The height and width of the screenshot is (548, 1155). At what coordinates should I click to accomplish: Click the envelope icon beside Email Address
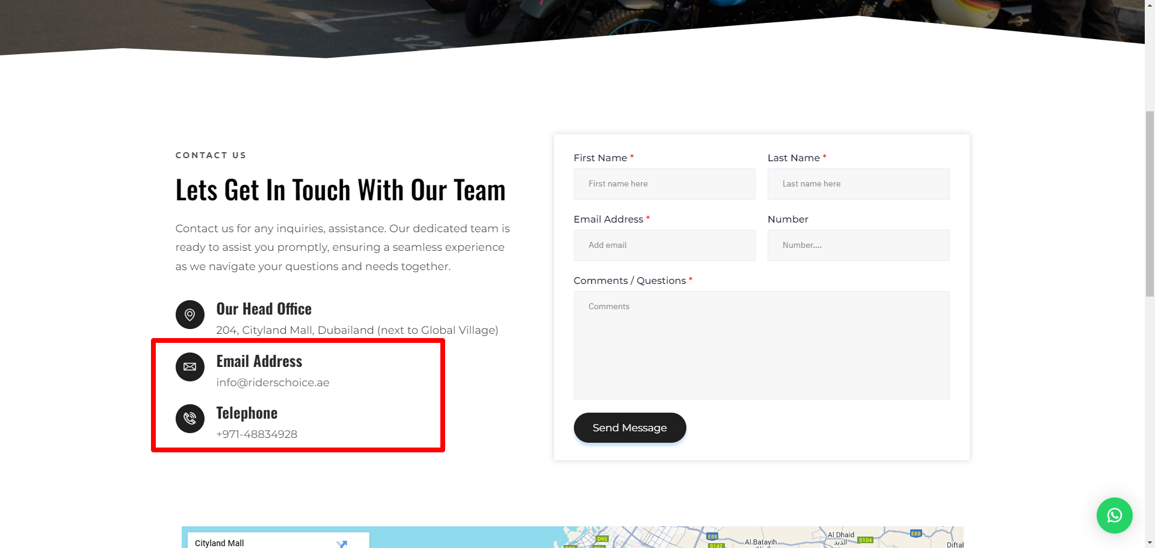(x=190, y=367)
